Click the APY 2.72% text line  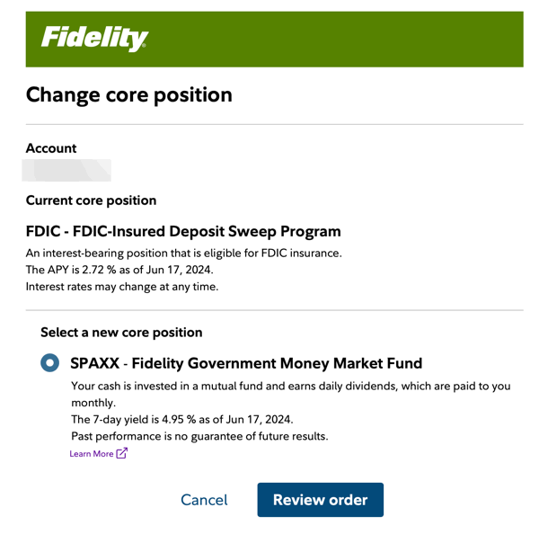tap(119, 270)
